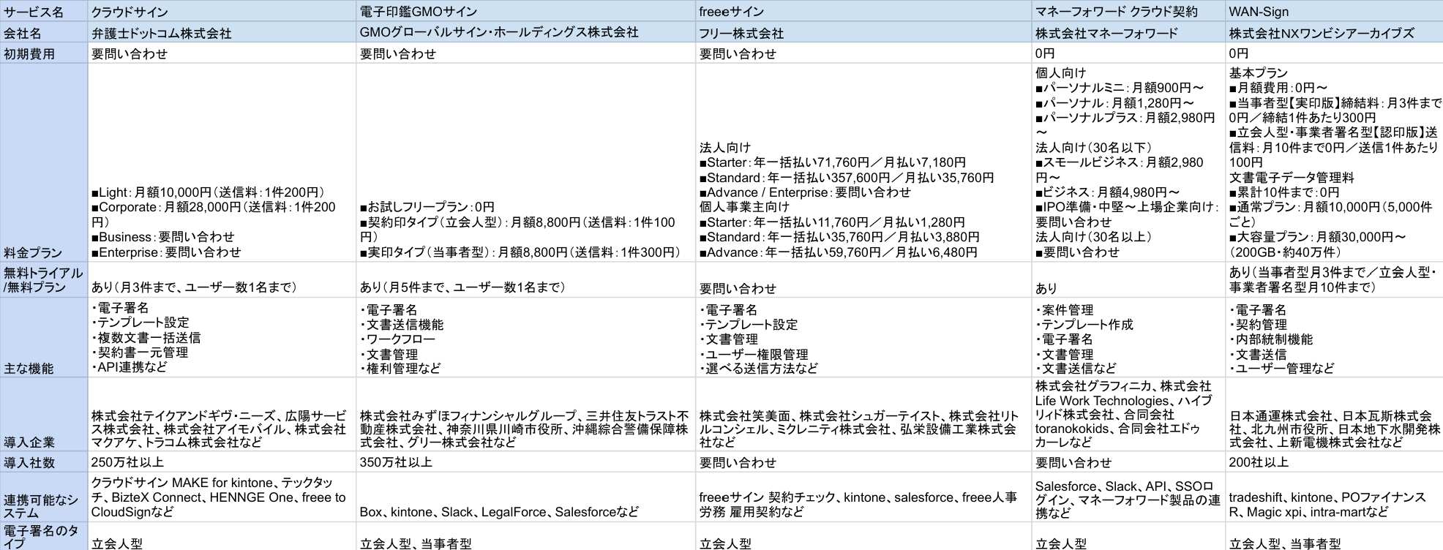Select the 料金プラン row header cell
The width and height of the screenshot is (1443, 550).
(x=44, y=162)
